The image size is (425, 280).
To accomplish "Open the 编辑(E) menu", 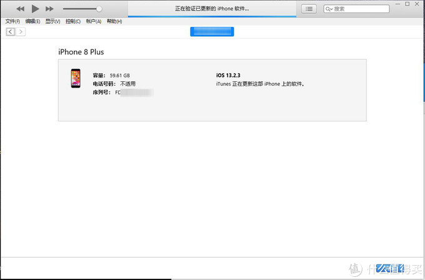I will 32,21.
